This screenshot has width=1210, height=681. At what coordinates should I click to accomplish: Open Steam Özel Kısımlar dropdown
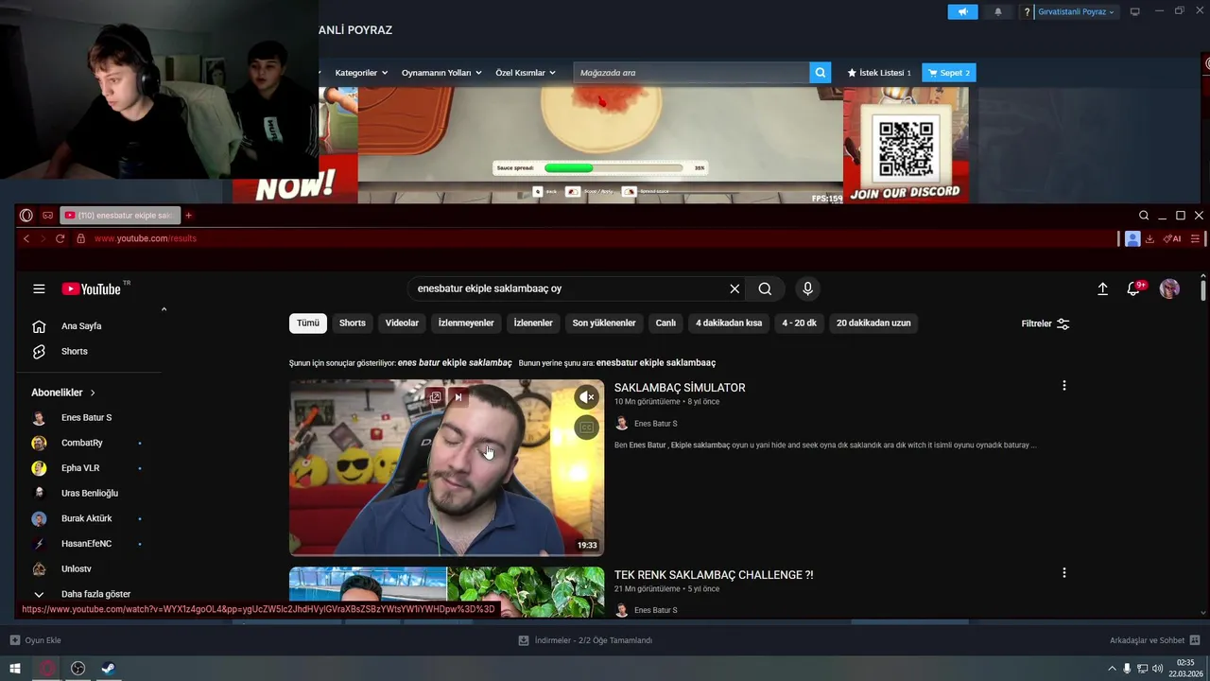pyautogui.click(x=526, y=73)
